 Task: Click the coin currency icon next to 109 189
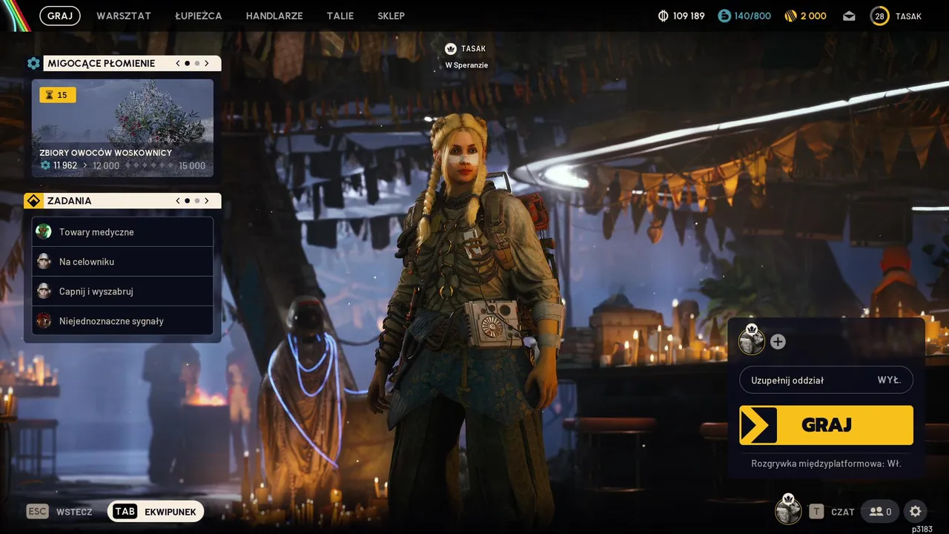coord(664,16)
